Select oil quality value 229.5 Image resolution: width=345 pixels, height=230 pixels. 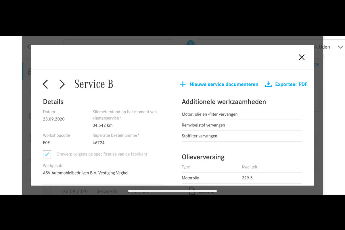click(x=247, y=178)
